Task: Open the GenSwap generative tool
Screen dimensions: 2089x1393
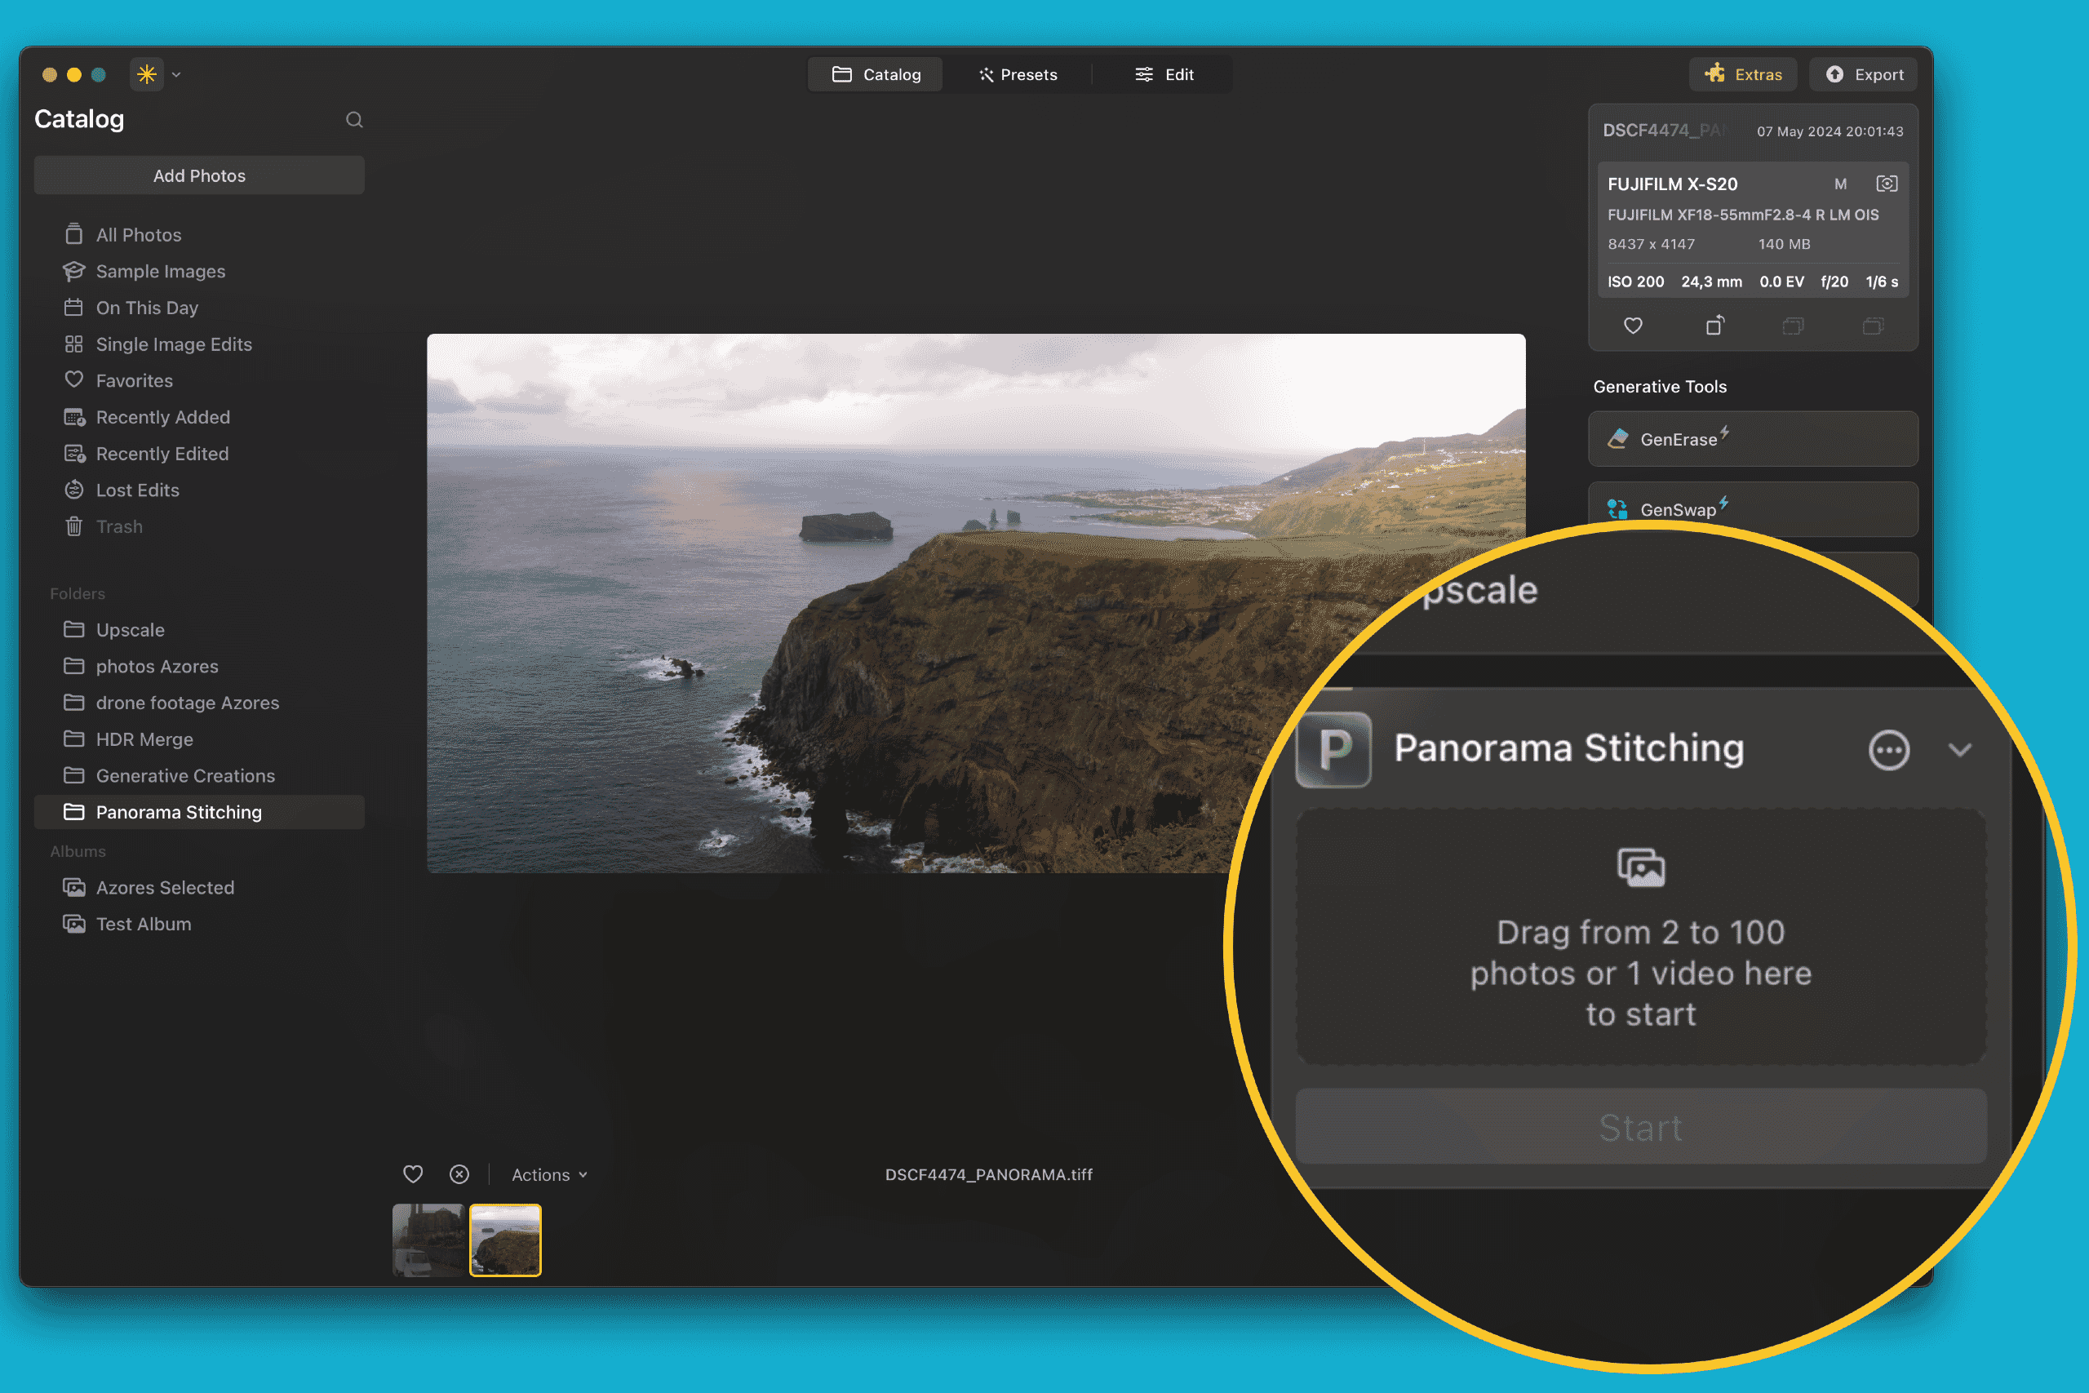Action: (x=1751, y=509)
